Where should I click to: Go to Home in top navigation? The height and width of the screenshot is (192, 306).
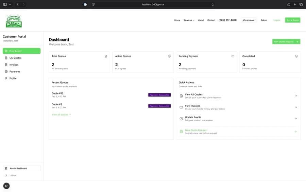pos(177,20)
